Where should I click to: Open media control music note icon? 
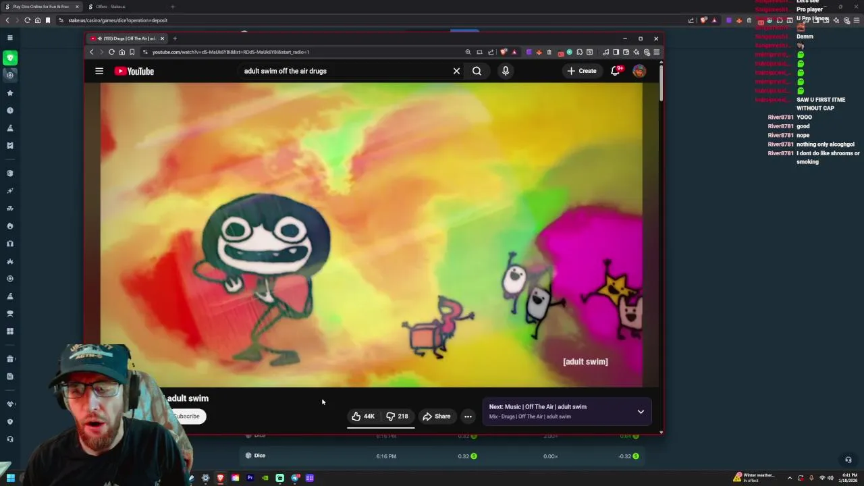[x=605, y=52]
